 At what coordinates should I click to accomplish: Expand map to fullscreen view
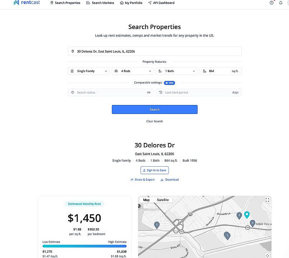pos(267,200)
